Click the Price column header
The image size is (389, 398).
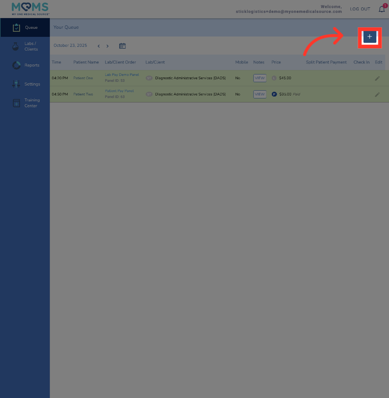(x=276, y=62)
